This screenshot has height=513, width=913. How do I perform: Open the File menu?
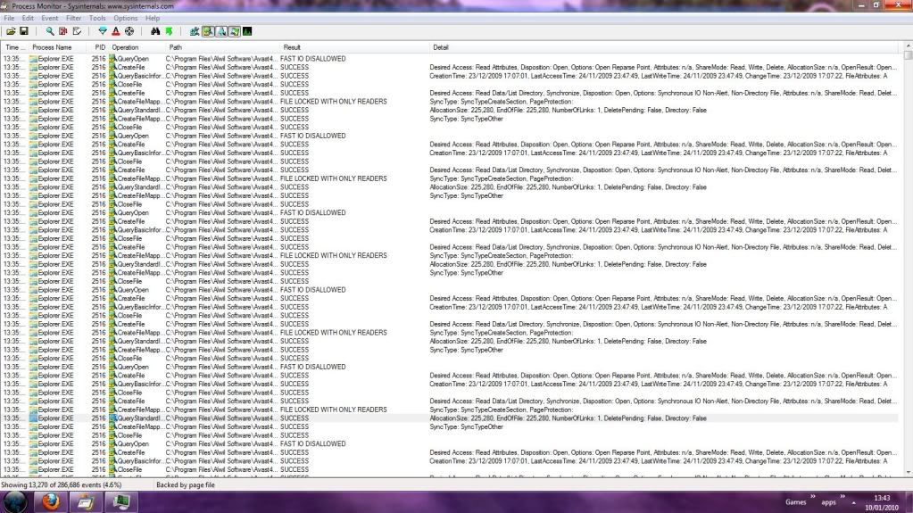[x=9, y=18]
